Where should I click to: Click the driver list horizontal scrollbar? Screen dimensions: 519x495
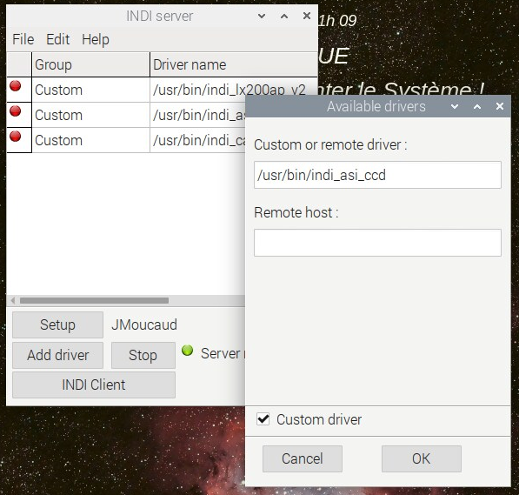click(126, 300)
